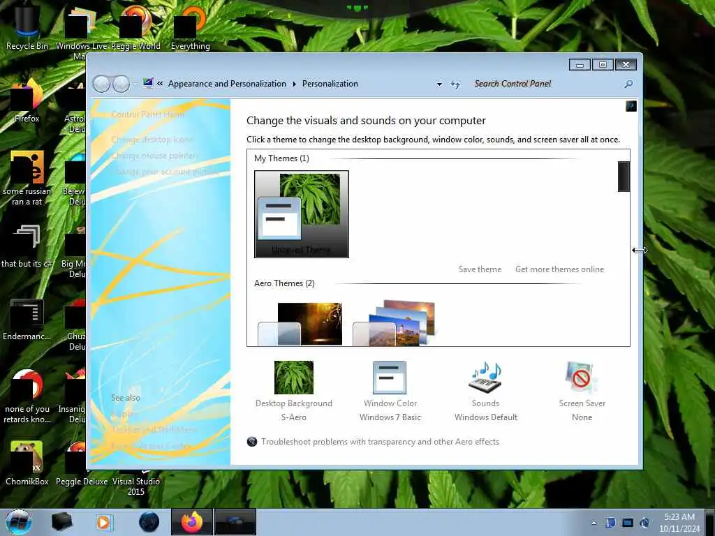This screenshot has width=715, height=536.
Task: Click the Save theme link
Action: (x=480, y=269)
